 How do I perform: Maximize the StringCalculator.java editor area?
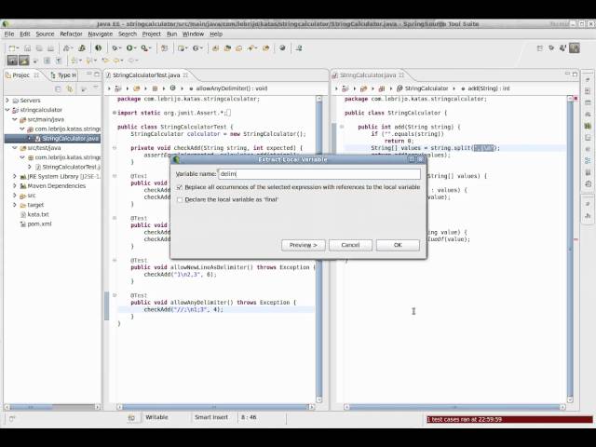(576, 74)
